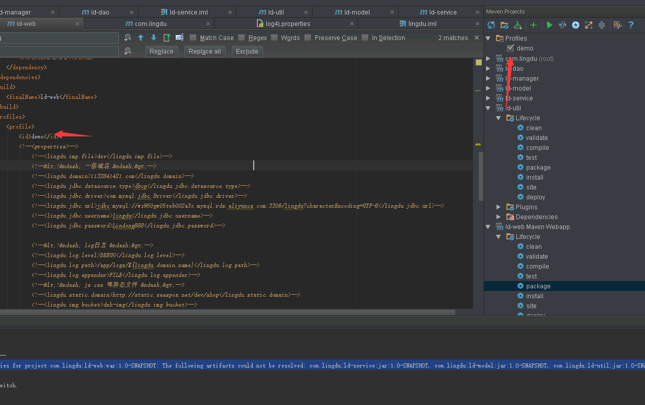Open Maven Settings wrench icon

tap(617, 25)
